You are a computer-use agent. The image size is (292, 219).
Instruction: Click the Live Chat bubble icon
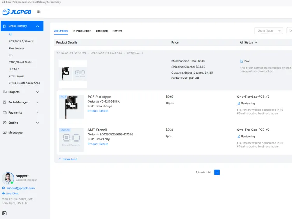pos(3,193)
